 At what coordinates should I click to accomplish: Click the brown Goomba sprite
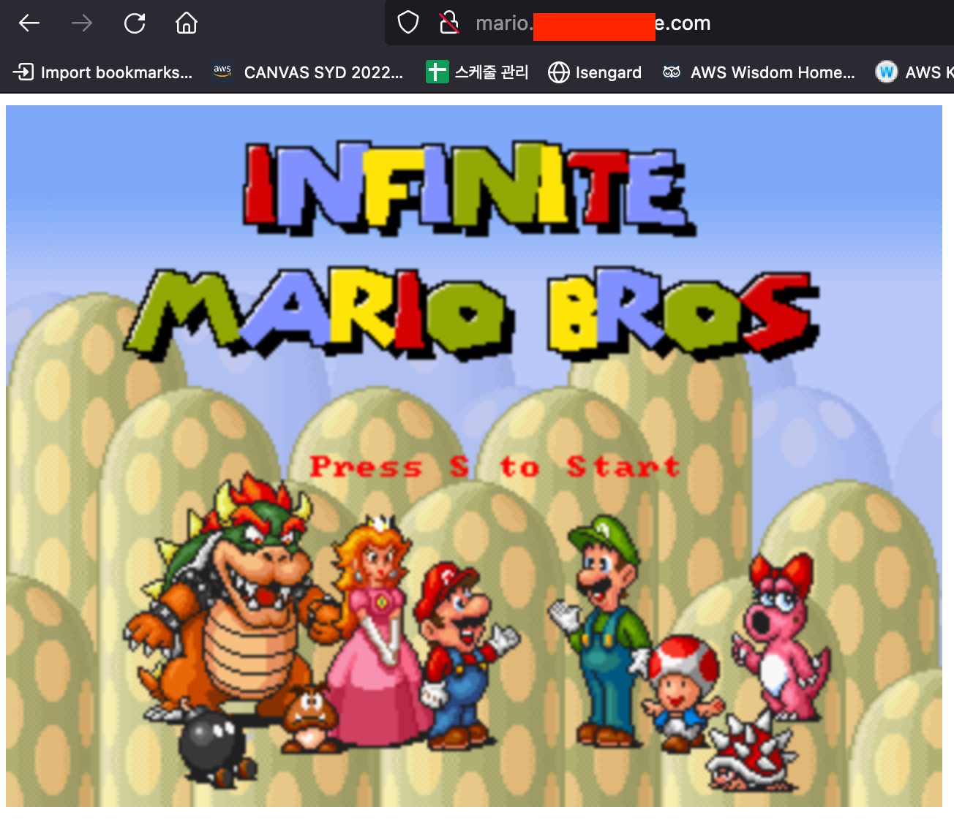310,720
